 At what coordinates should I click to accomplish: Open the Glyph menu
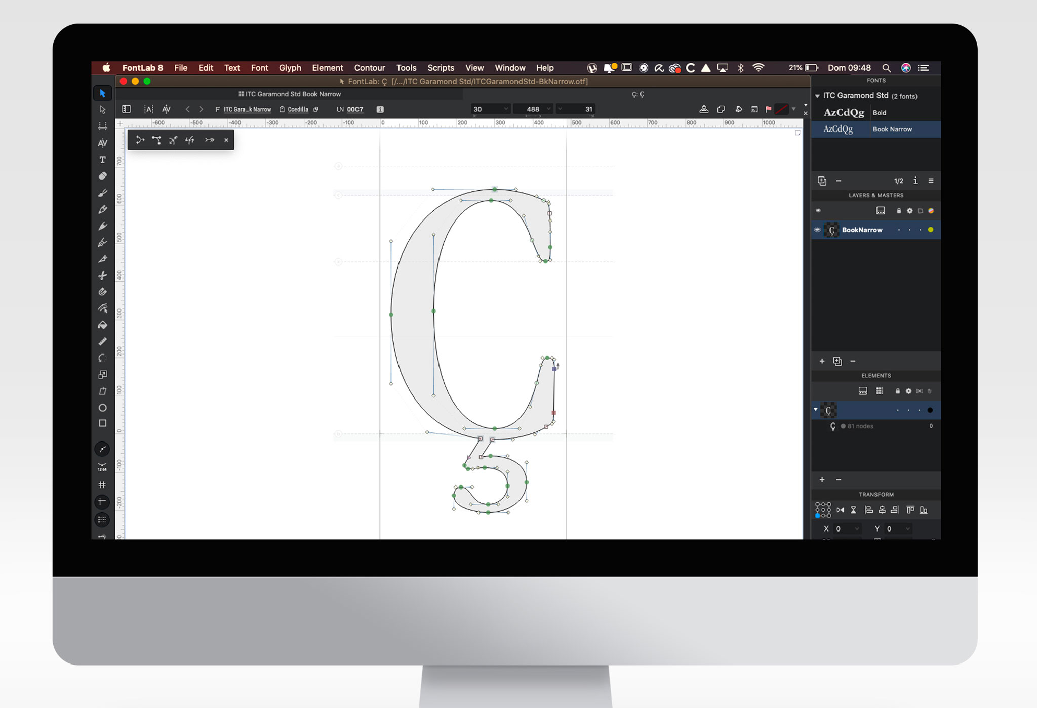[x=290, y=68]
